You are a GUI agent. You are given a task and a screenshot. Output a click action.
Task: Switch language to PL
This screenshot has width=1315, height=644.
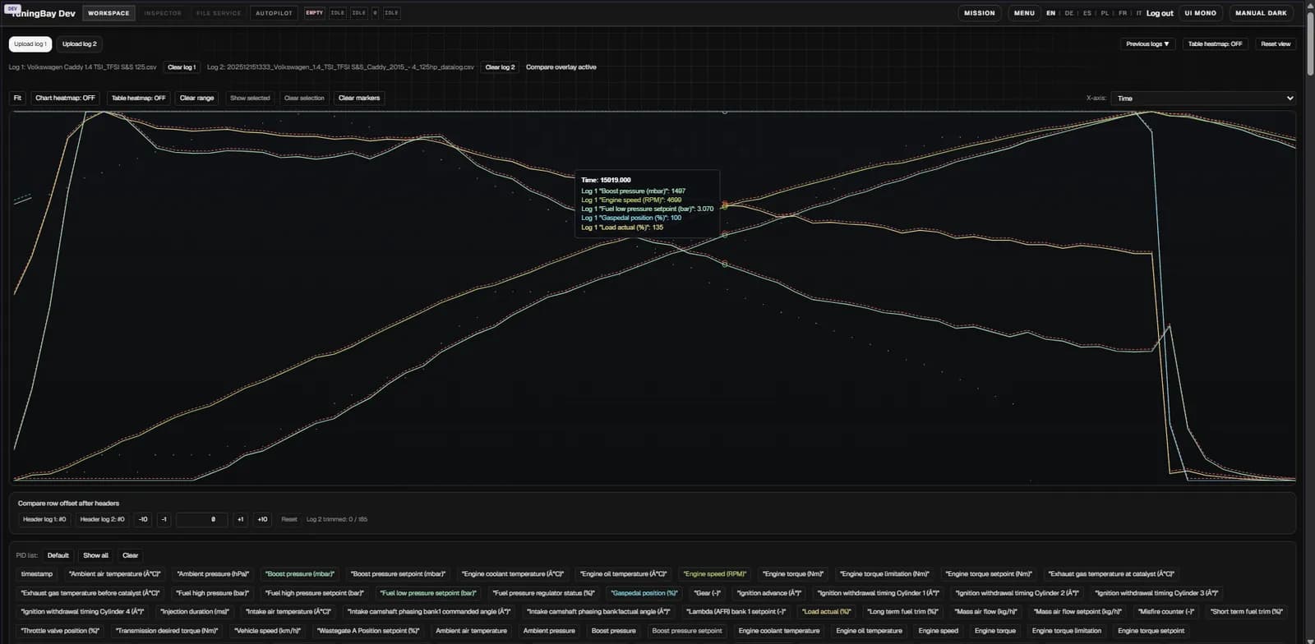point(1105,13)
